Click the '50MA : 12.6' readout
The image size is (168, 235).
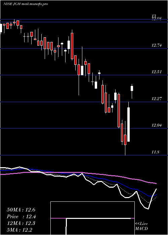coord(21,210)
